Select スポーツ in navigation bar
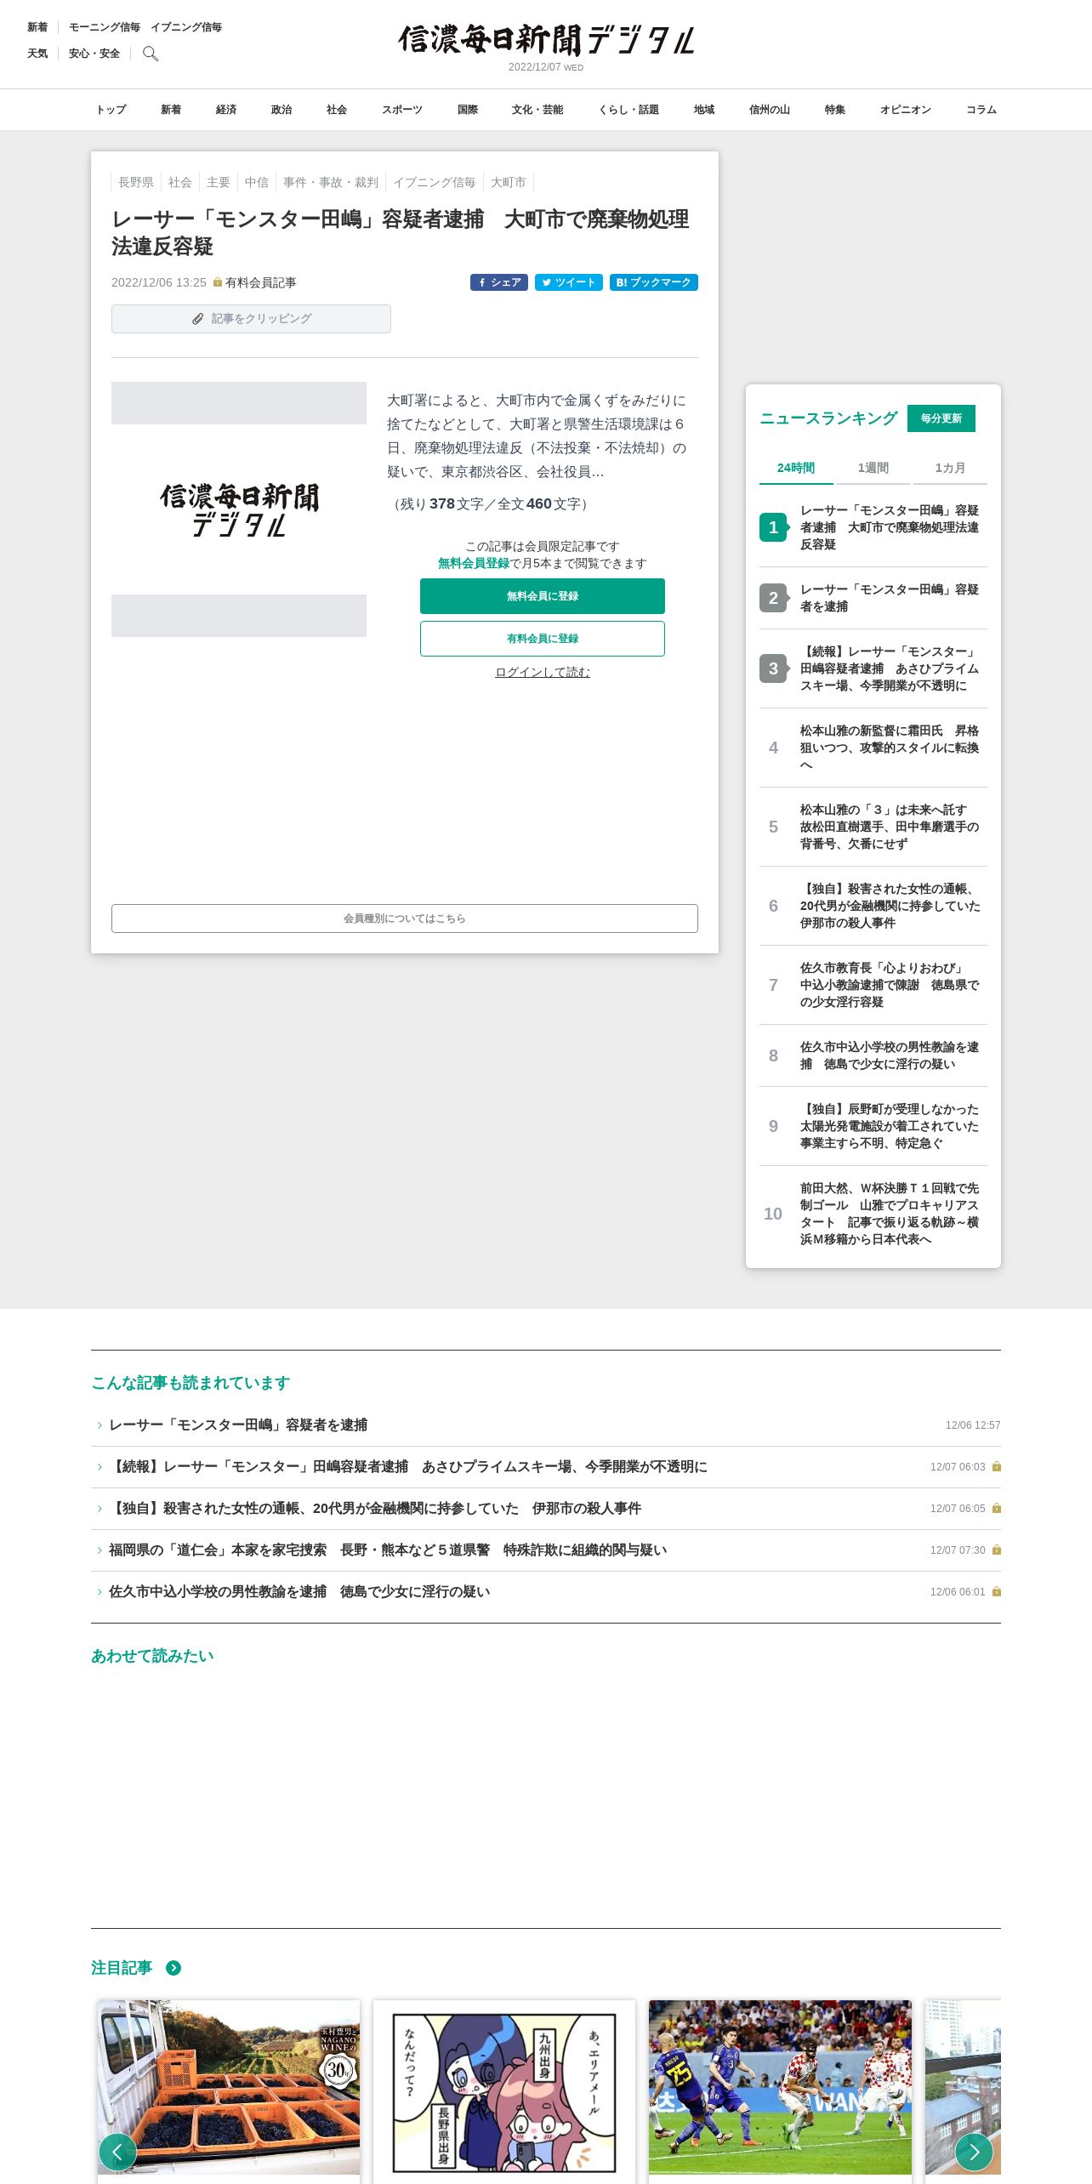This screenshot has height=2184, width=1092. pyautogui.click(x=402, y=110)
